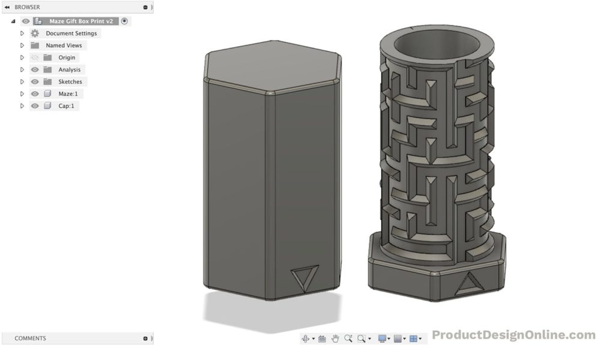
Task: Hide the Cap:1 component
Action: [35, 106]
